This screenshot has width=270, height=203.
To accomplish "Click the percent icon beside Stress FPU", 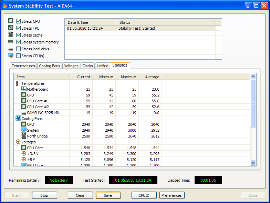I will pyautogui.click(x=11, y=28).
